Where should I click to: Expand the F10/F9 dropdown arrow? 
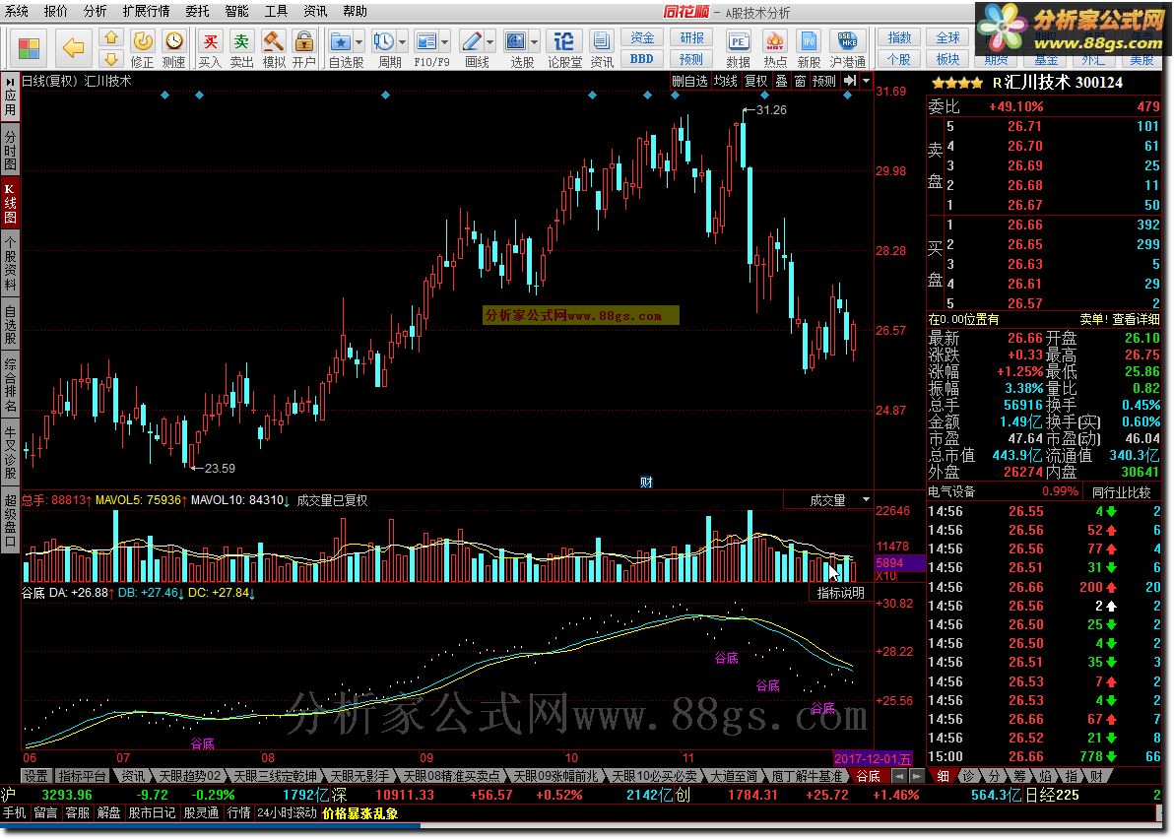445,42
